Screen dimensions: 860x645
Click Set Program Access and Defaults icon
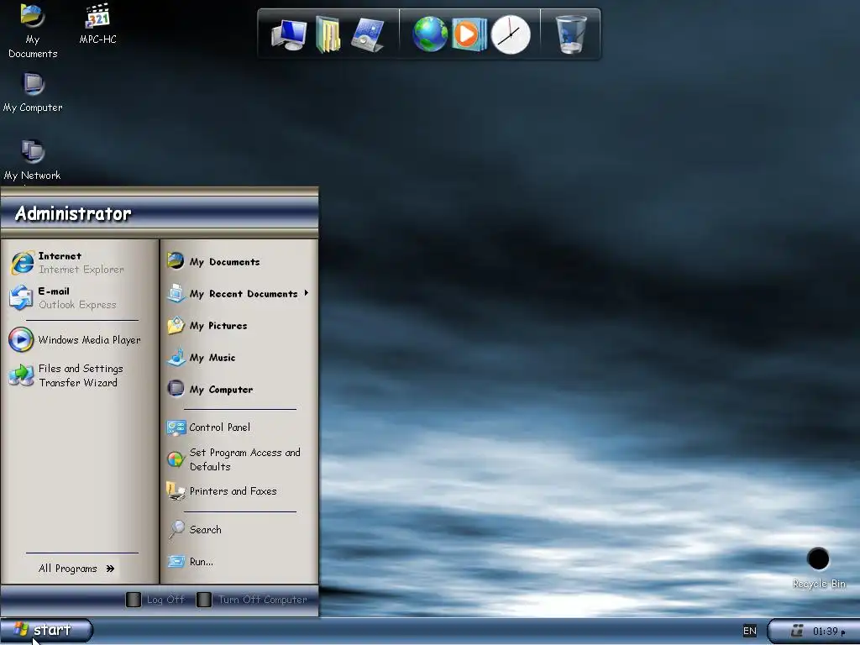tap(176, 459)
